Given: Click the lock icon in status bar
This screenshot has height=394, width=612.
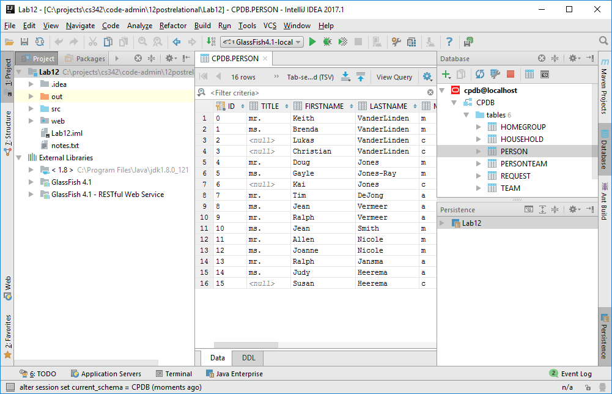Looking at the screenshot, I should 588,387.
